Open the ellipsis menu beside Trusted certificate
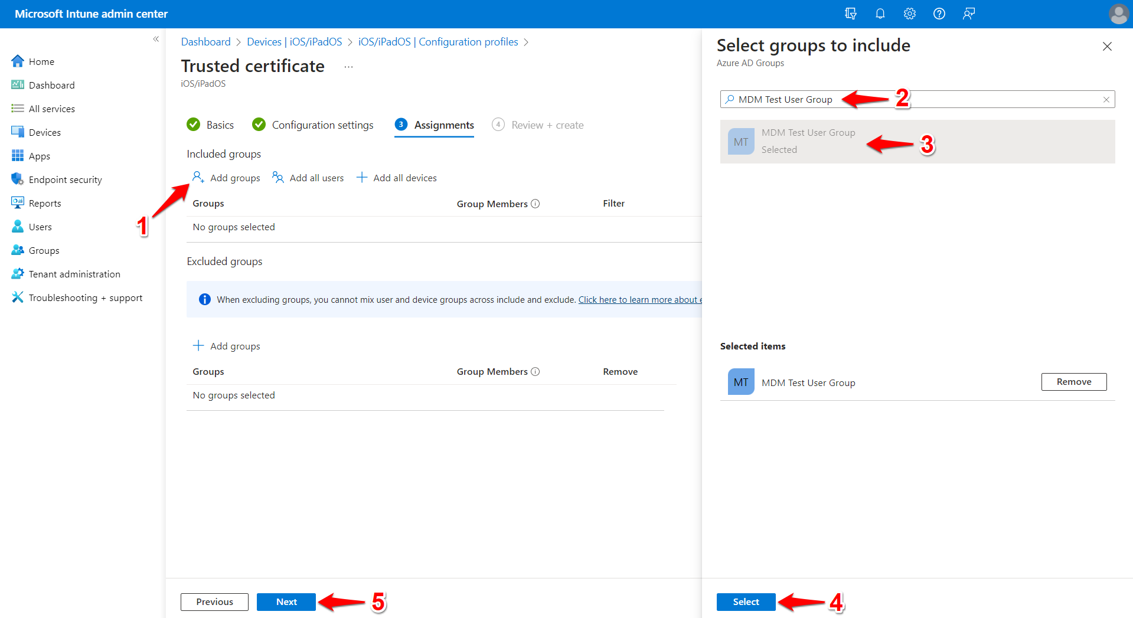 [x=348, y=67]
